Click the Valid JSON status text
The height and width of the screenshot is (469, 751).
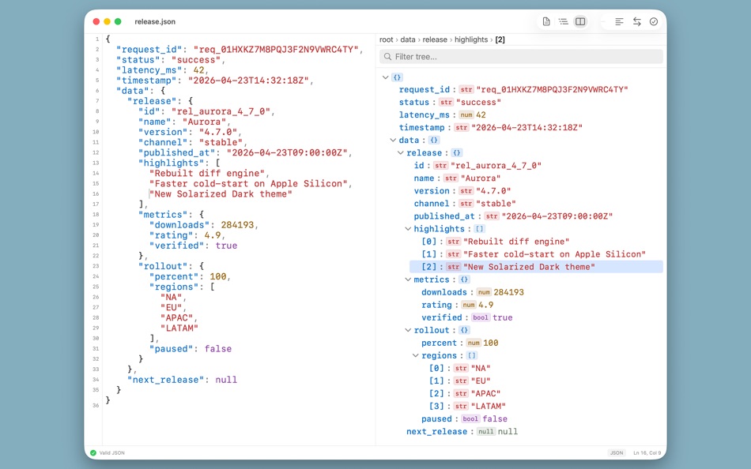[x=112, y=452]
